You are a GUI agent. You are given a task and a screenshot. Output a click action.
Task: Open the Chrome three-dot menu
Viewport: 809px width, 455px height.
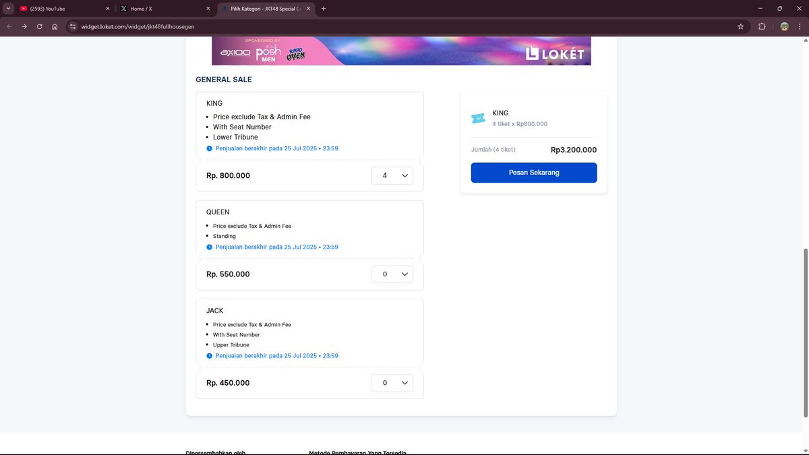point(799,26)
